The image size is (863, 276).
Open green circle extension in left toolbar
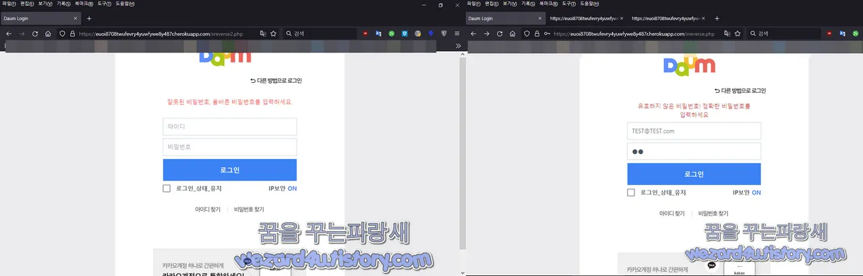pyautogui.click(x=391, y=33)
